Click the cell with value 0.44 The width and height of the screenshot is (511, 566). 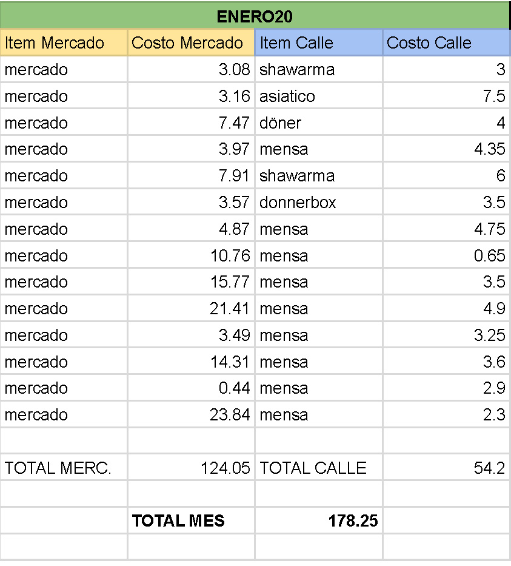(x=191, y=388)
